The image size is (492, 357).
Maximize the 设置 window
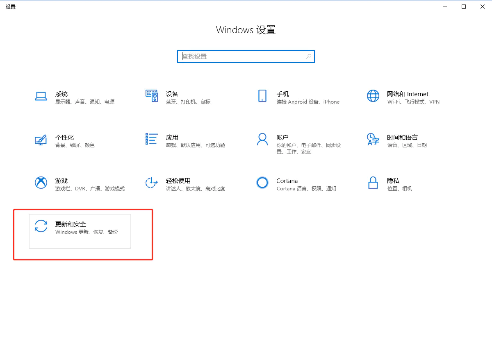(464, 7)
